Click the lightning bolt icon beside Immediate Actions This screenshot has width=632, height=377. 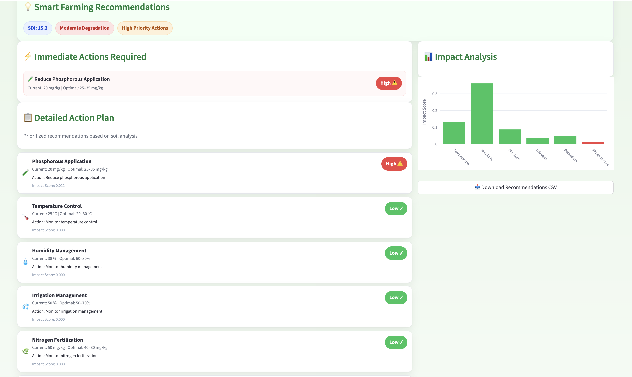coord(28,57)
